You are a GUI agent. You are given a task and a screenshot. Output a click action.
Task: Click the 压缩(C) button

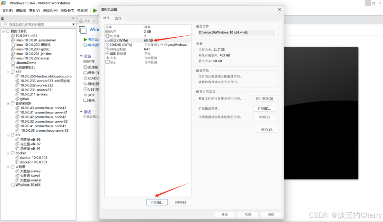coord(264,117)
